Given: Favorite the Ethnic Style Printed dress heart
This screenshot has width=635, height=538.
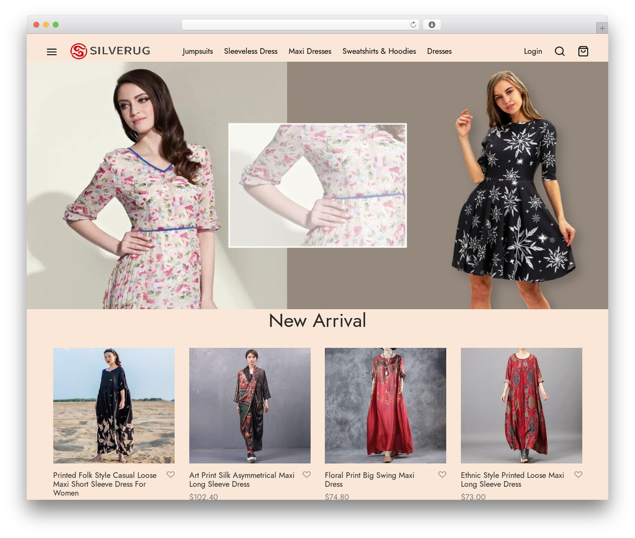Looking at the screenshot, I should (x=578, y=474).
